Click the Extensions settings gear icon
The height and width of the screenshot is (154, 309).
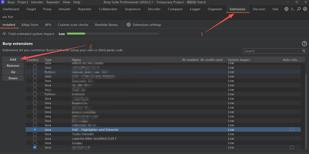(x=129, y=25)
